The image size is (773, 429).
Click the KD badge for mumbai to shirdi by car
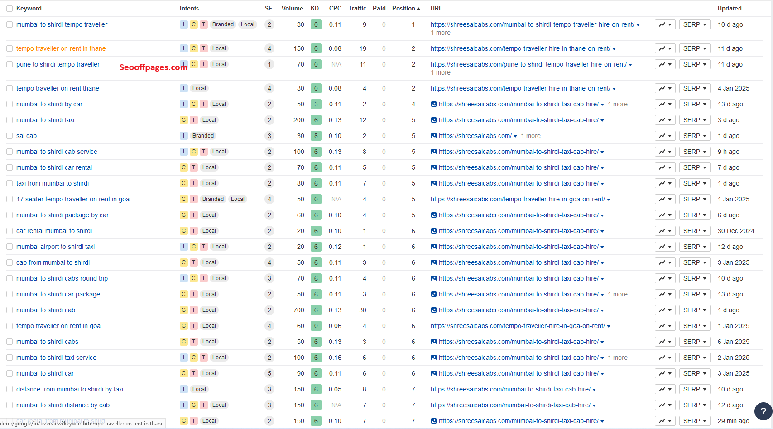point(316,104)
